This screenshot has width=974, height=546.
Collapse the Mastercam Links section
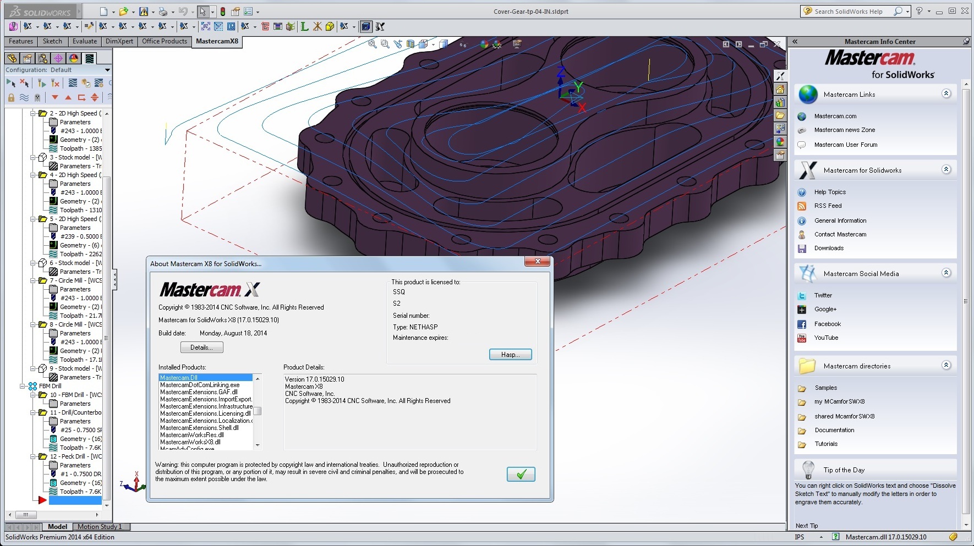click(x=946, y=93)
